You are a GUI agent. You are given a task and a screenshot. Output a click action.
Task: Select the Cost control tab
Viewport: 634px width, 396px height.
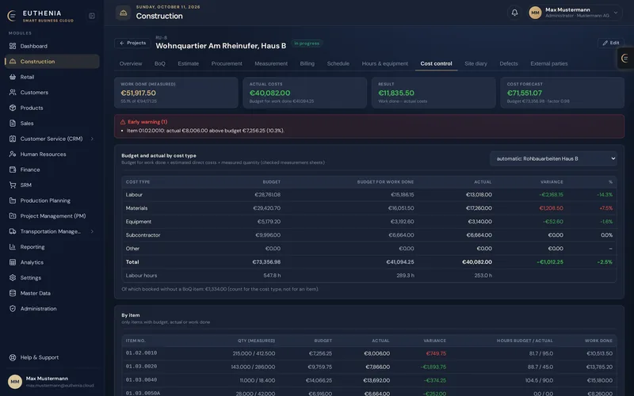click(437, 63)
